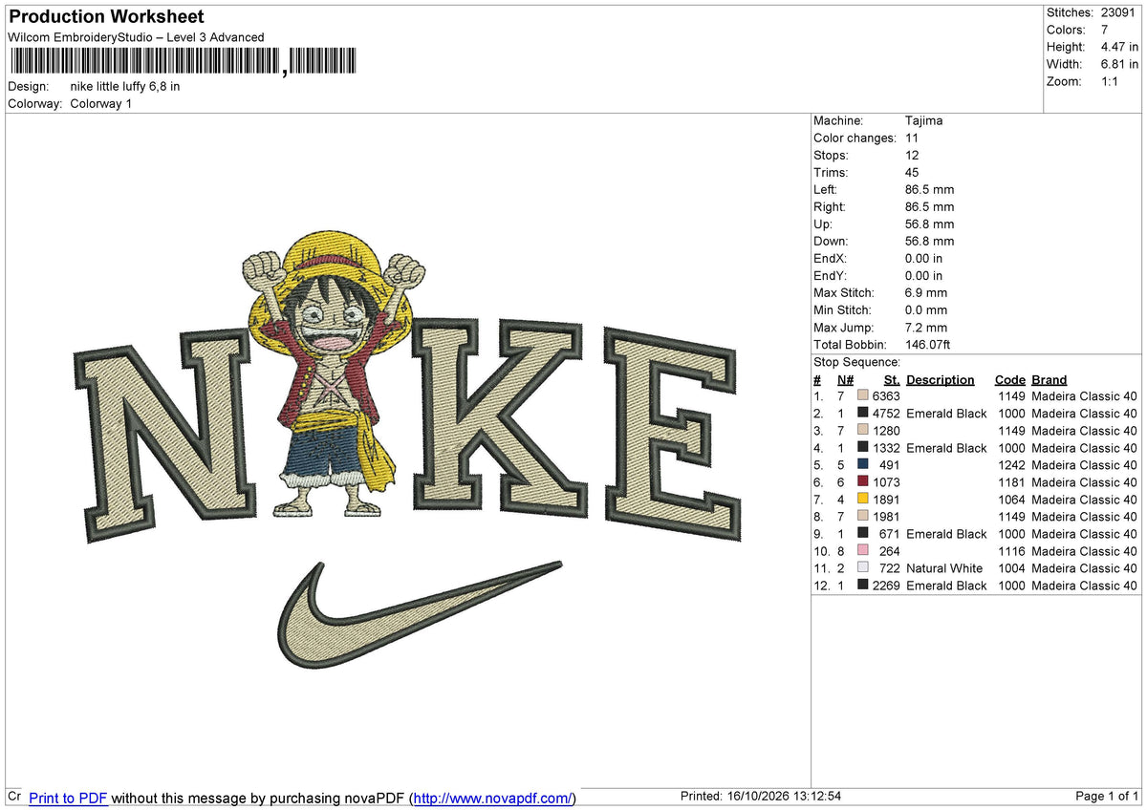The image size is (1147, 810).
Task: Click 'Madeira Classic 40' brand in stop 1 row
Action: click(1084, 396)
